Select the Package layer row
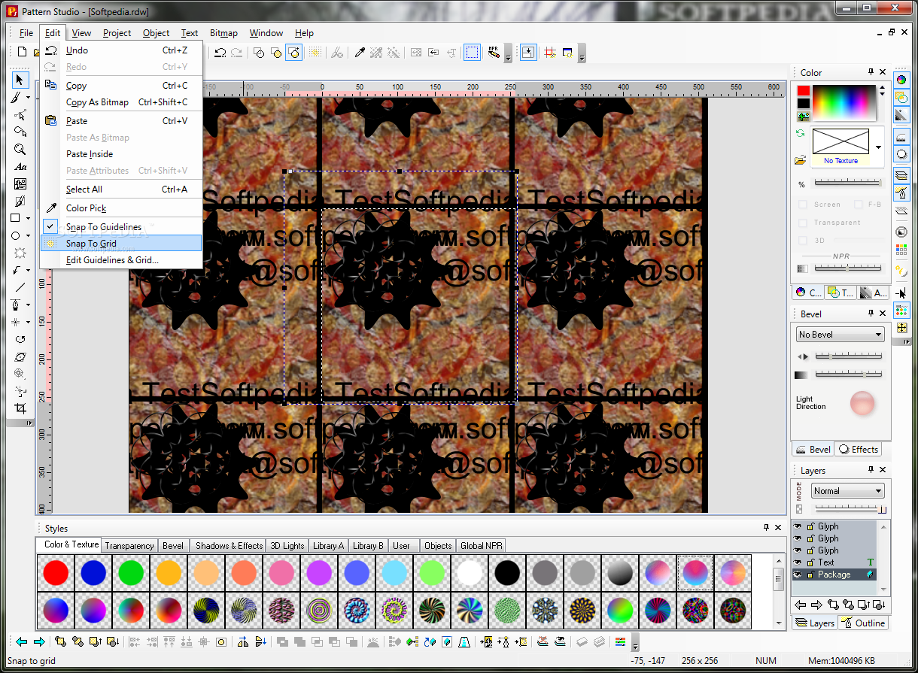This screenshot has width=918, height=673. point(834,574)
